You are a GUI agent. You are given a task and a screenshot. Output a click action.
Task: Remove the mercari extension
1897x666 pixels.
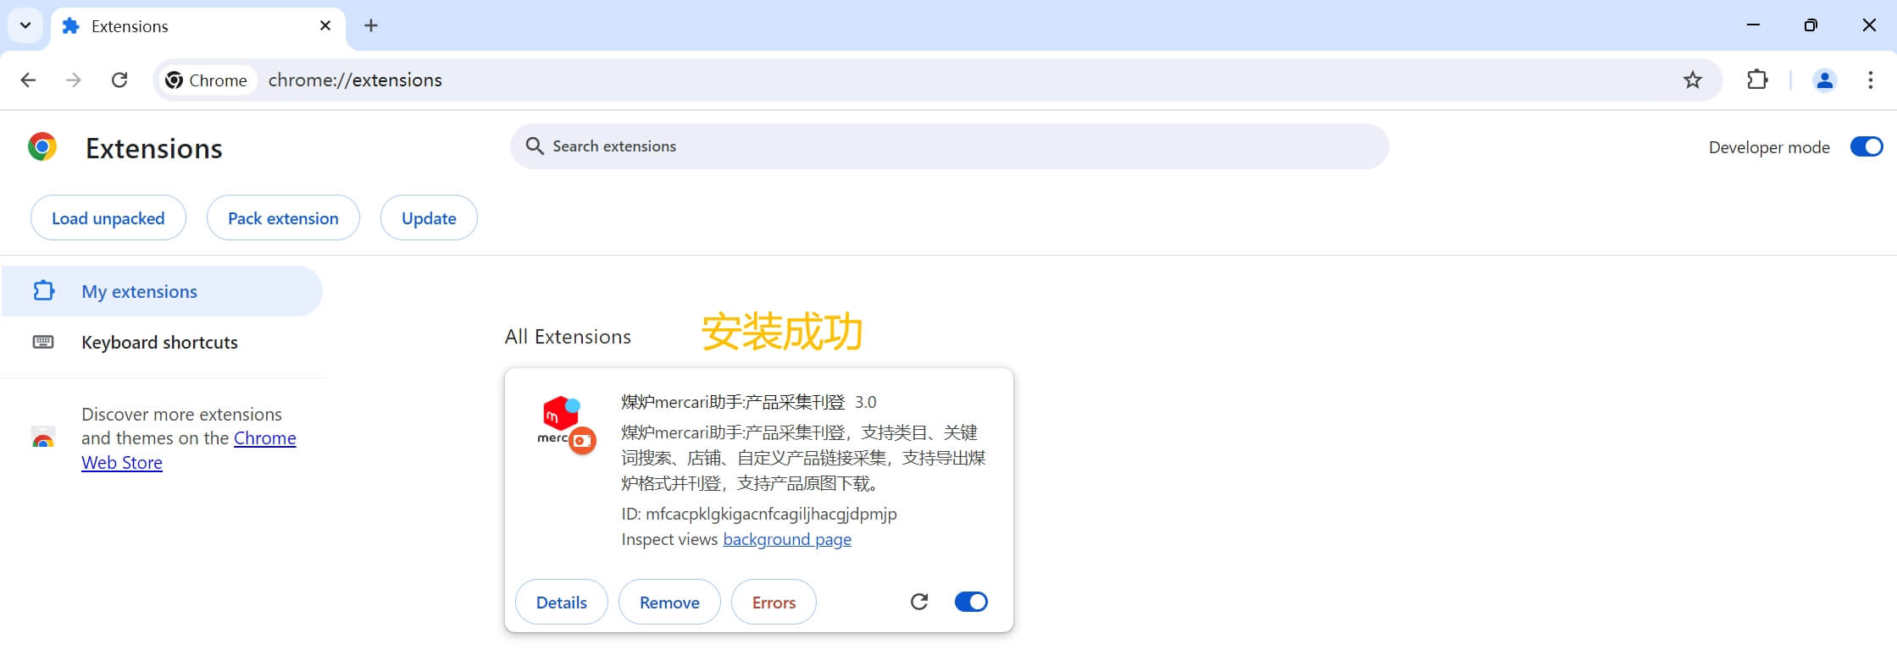[669, 602]
